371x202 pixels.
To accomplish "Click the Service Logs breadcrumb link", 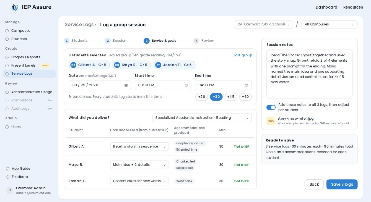I will pyautogui.click(x=79, y=25).
